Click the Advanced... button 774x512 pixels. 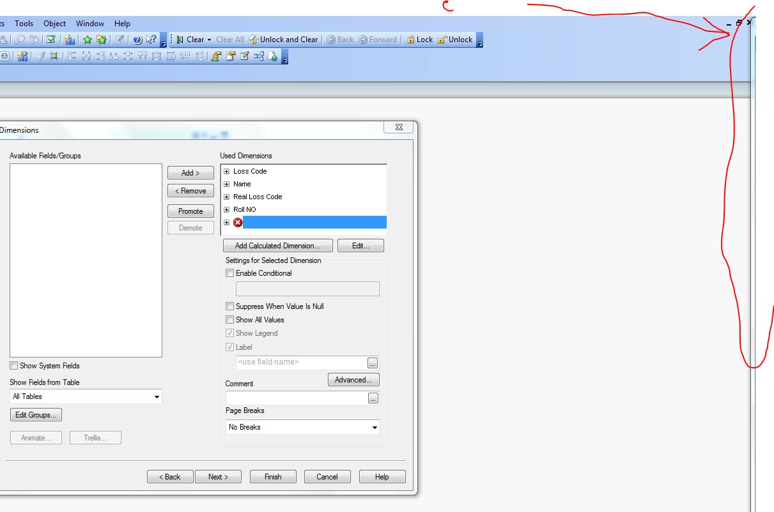(x=353, y=380)
